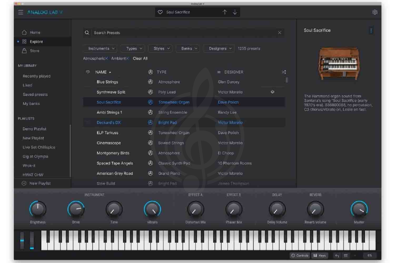Image resolution: width=395 pixels, height=263 pixels.
Task: Click the Delay Volume knob
Action: [x=277, y=209]
